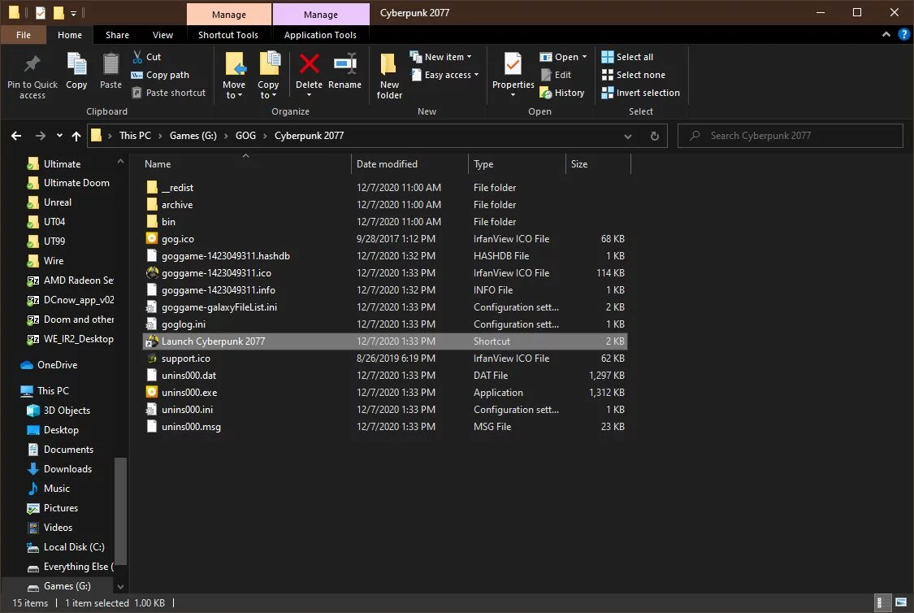914x613 pixels.
Task: Expand the Open button dropdown arrow
Action: click(x=584, y=57)
